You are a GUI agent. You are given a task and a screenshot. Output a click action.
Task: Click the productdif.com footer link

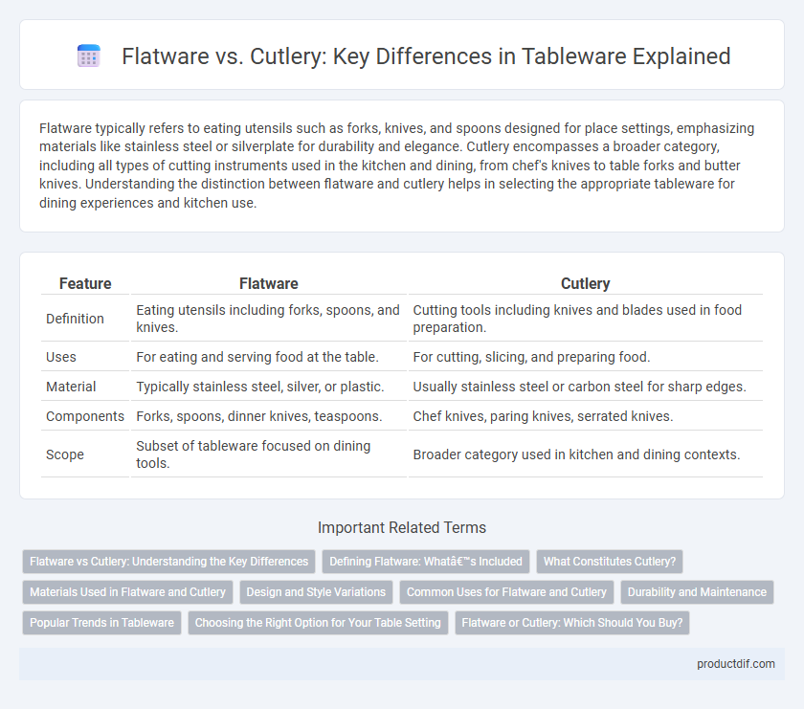pos(736,664)
